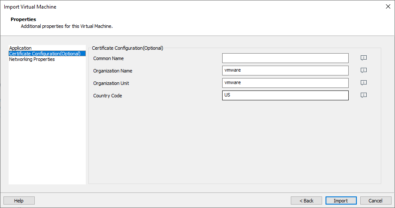Show info tooltip for Organization Name
The width and height of the screenshot is (395, 208).
[x=364, y=70]
